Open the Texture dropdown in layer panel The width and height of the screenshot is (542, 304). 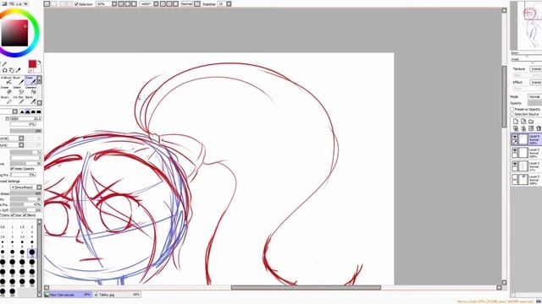pyautogui.click(x=536, y=69)
